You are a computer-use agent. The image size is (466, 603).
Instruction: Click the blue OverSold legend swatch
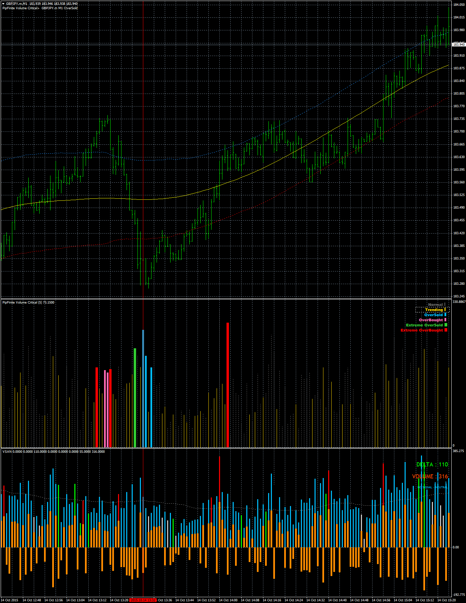[445, 315]
